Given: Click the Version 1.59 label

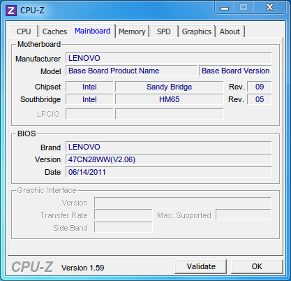Looking at the screenshot, I should tap(82, 268).
